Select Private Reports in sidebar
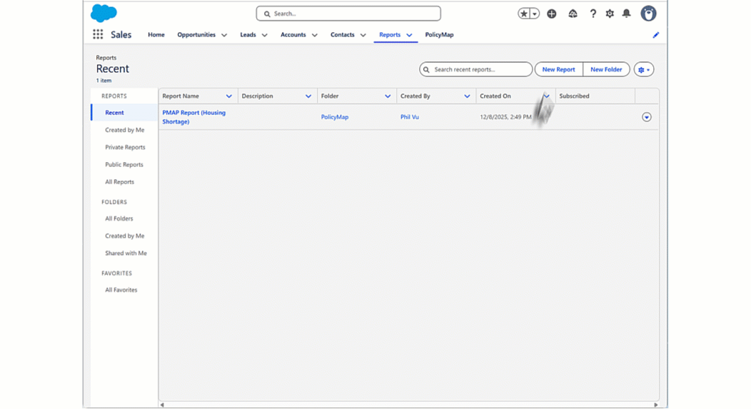Image resolution: width=751 pixels, height=409 pixels. (125, 147)
